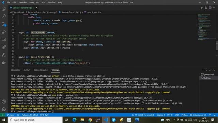Open feedback icon in status bar
The image size is (218, 123).
coord(210,115)
